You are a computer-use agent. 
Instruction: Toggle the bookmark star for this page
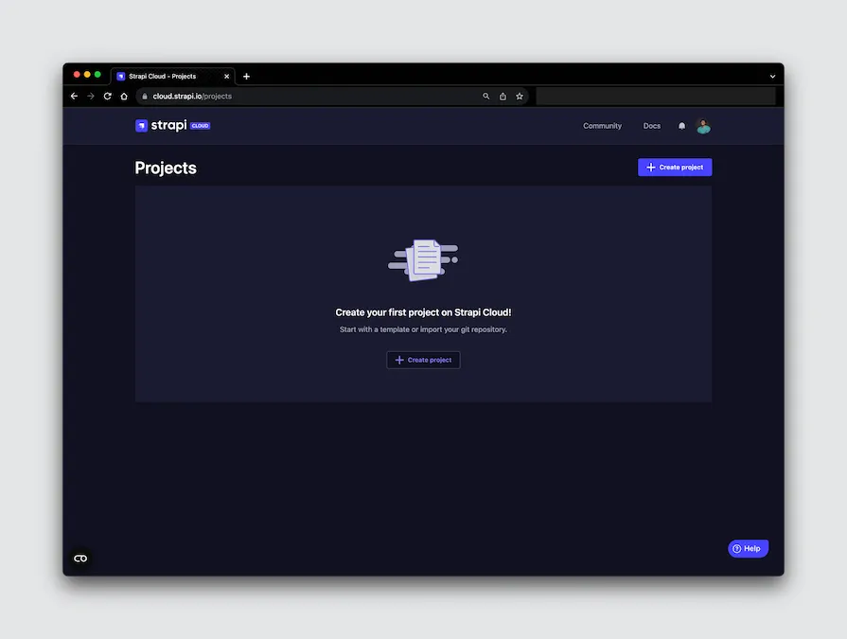click(519, 96)
